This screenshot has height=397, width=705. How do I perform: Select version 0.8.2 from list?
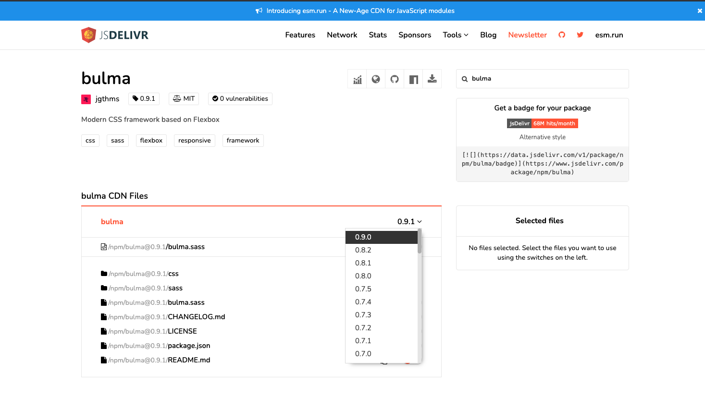click(382, 250)
